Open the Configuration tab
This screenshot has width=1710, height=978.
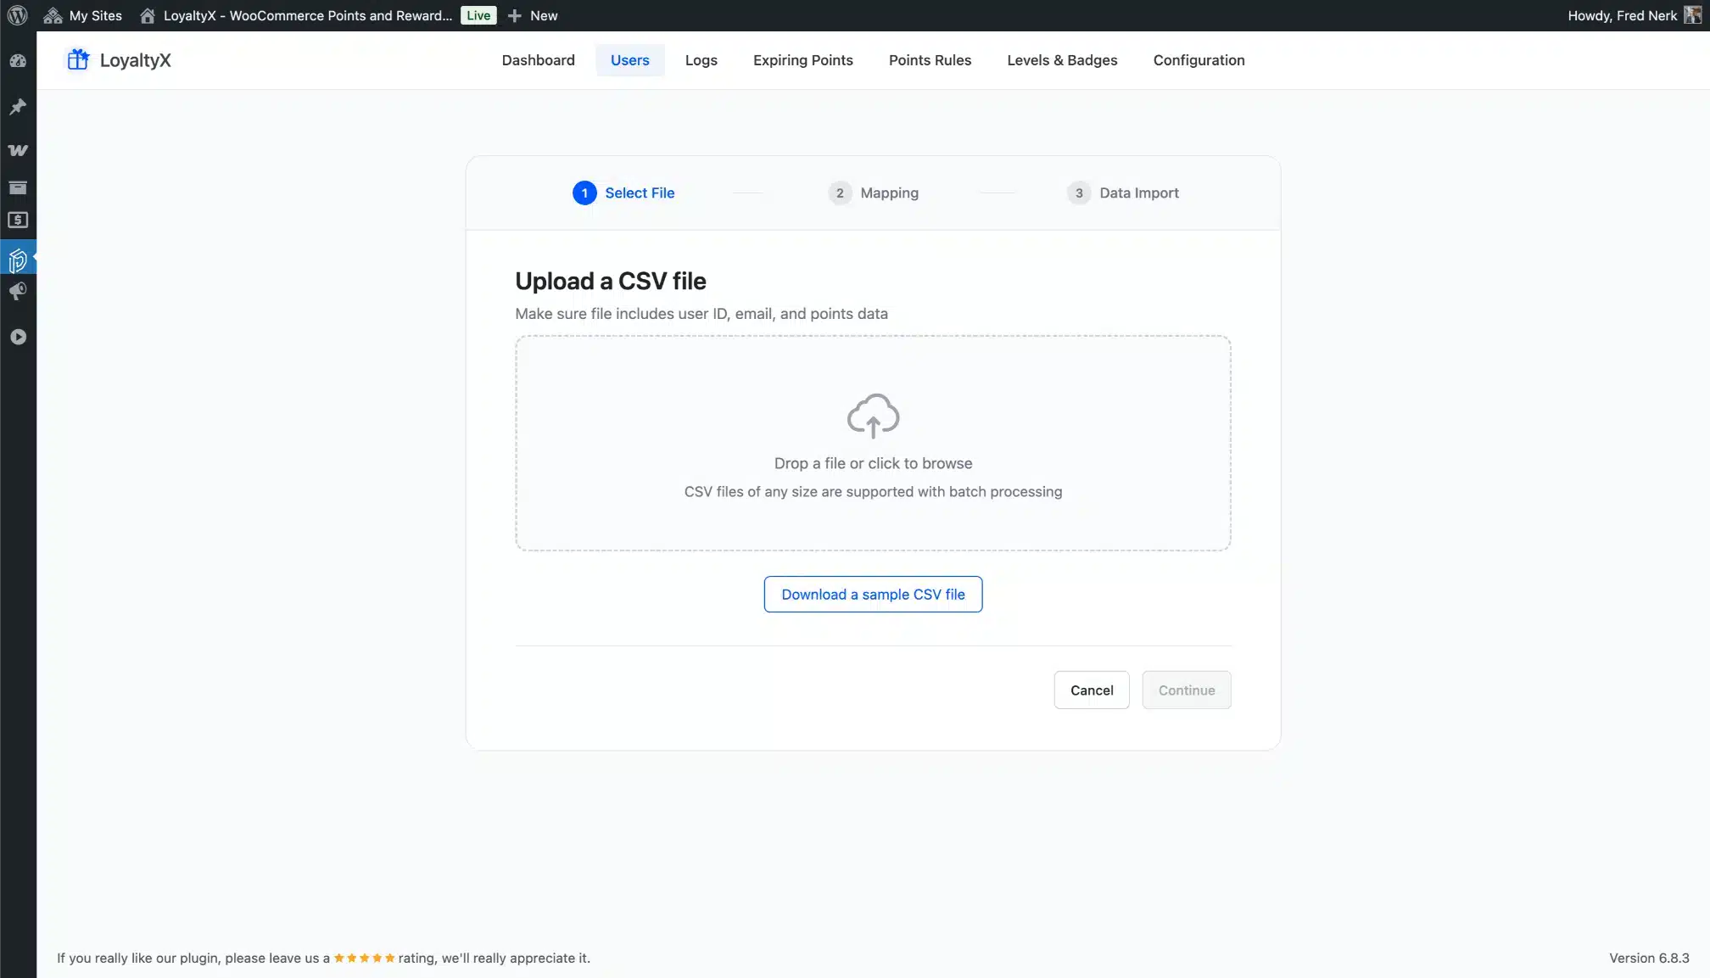coord(1199,60)
